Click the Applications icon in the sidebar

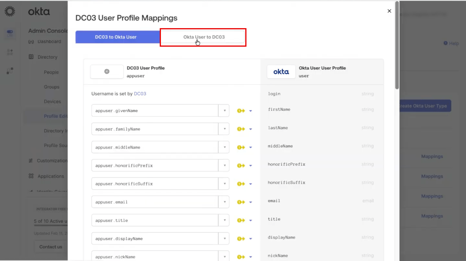31,176
